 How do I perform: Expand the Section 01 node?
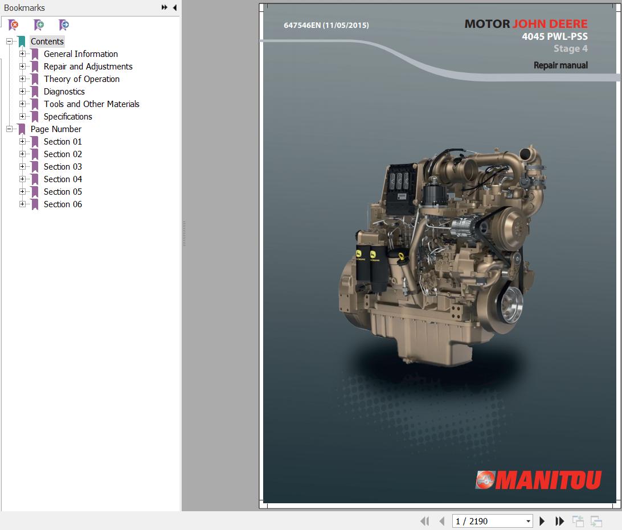click(22, 142)
